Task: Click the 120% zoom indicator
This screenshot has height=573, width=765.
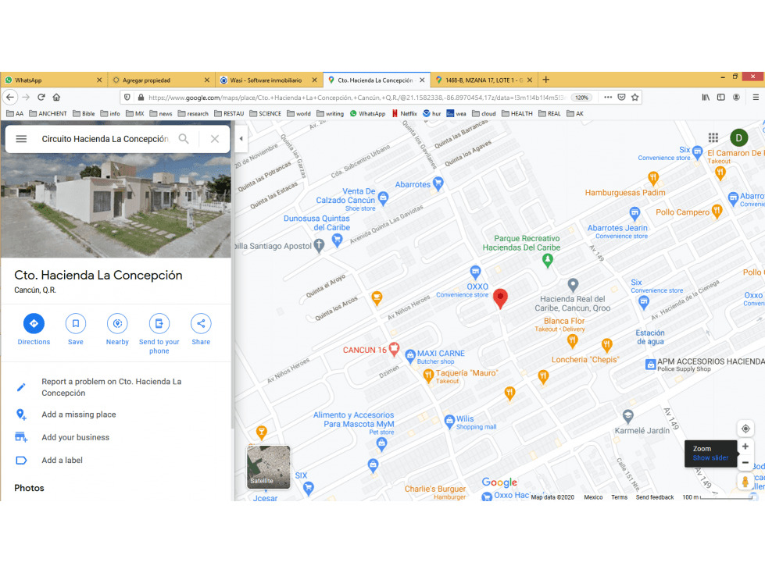Action: [581, 98]
